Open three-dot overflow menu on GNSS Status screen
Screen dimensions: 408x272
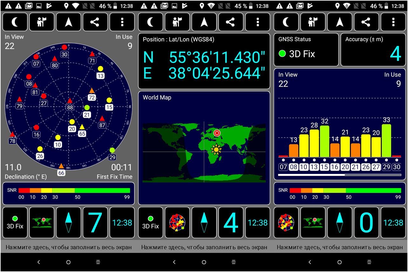click(393, 22)
